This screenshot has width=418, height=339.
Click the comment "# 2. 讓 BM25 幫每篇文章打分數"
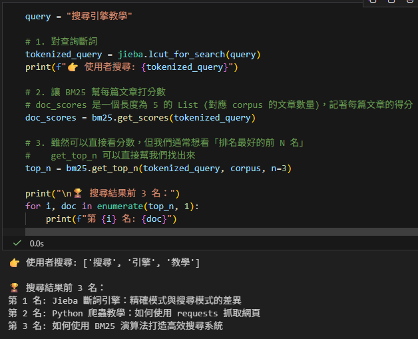[95, 92]
